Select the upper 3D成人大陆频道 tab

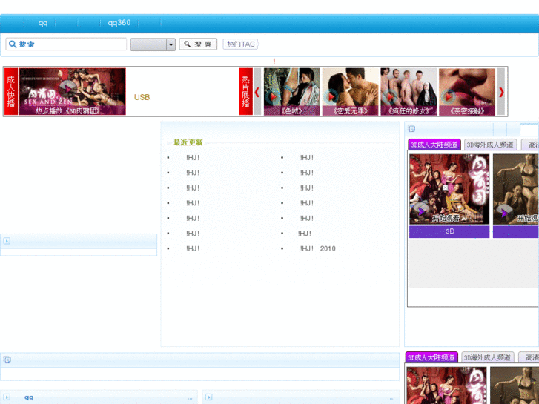434,145
